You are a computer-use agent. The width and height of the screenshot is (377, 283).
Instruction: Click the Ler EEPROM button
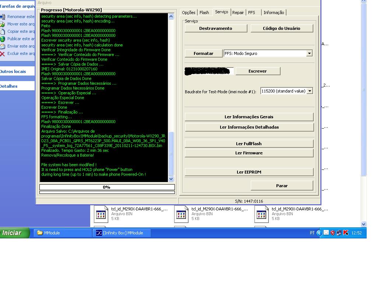click(249, 172)
